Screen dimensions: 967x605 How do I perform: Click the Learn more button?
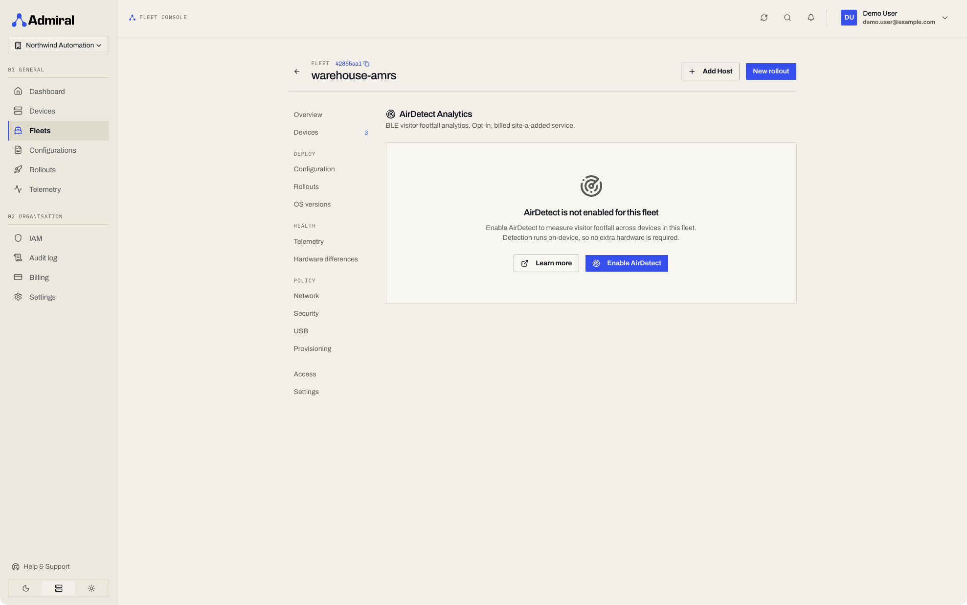[x=546, y=263]
